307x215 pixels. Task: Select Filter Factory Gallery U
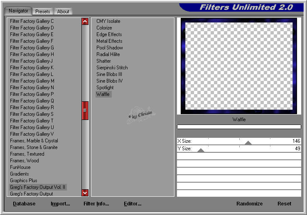[32, 127]
